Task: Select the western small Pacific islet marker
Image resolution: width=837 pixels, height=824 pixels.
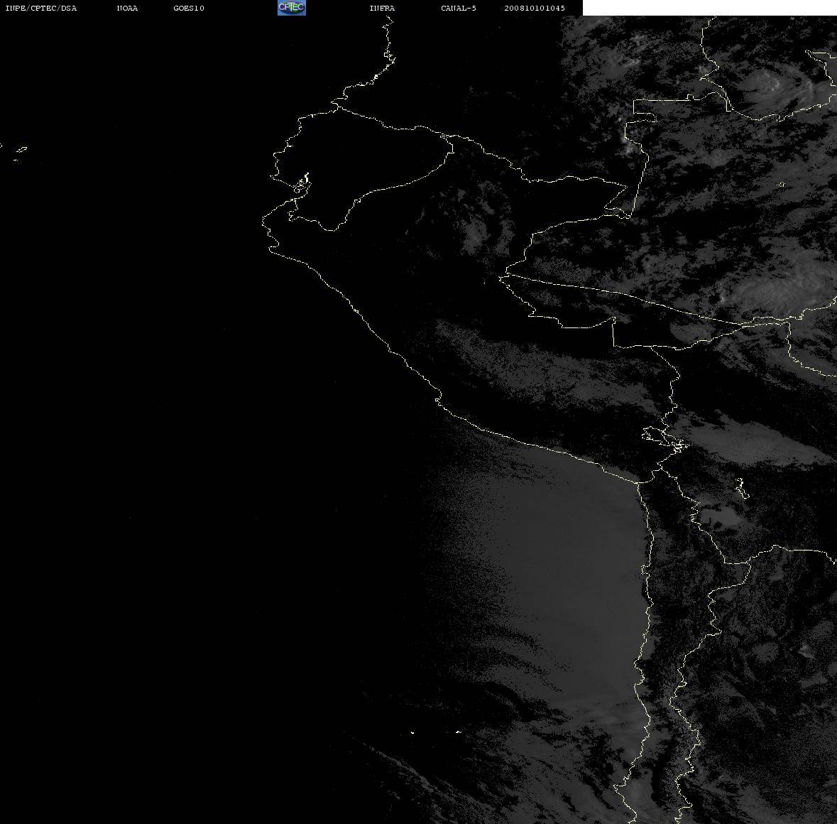Action: pyautogui.click(x=412, y=732)
